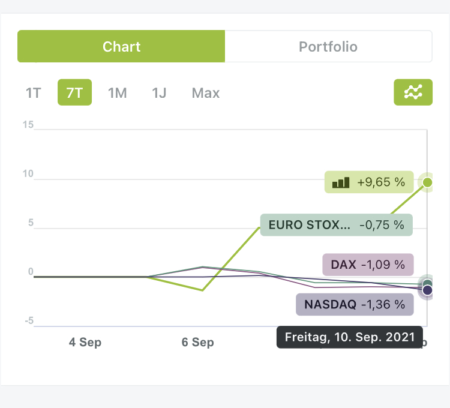
Task: Click the +9,65 % portfolio performance value
Action: pos(381,182)
